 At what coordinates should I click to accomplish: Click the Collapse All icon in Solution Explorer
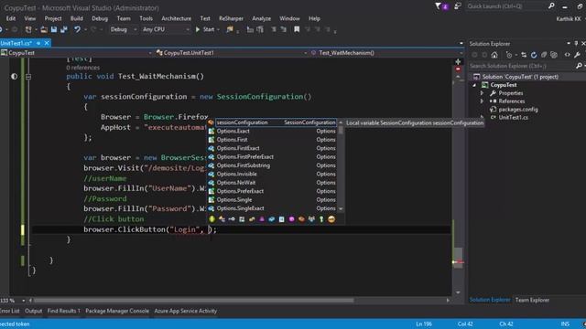(x=544, y=55)
